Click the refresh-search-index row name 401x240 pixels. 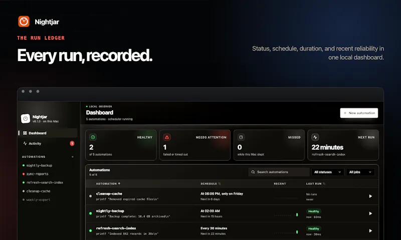point(116,228)
